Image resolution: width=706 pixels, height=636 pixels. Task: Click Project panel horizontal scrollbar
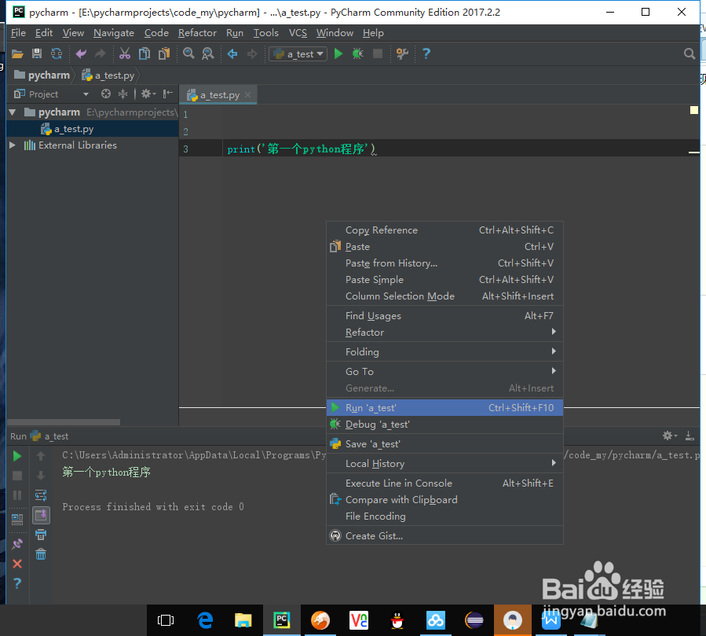click(64, 422)
